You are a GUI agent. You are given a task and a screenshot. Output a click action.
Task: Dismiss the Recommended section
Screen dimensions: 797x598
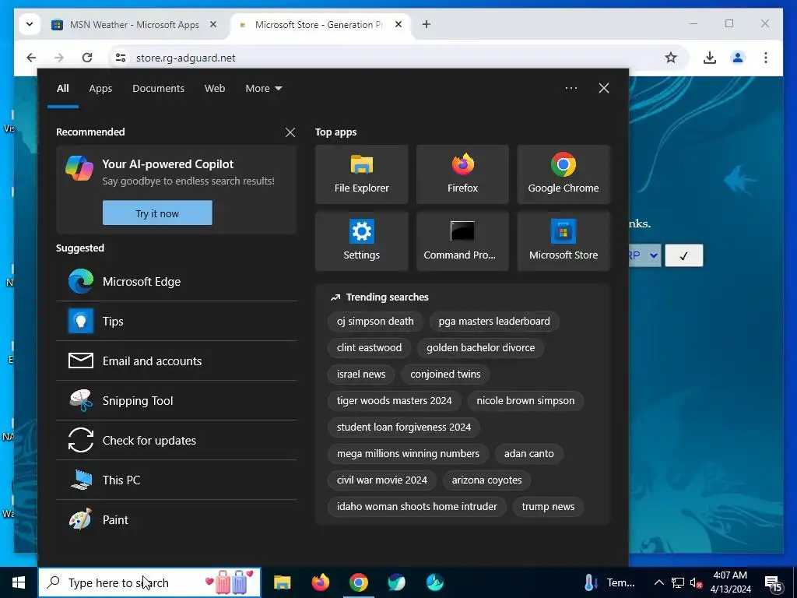pyautogui.click(x=290, y=132)
